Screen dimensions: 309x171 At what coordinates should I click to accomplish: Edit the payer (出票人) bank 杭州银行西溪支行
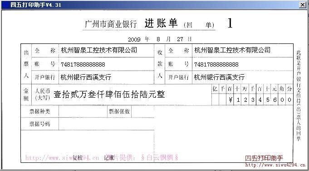(86, 77)
